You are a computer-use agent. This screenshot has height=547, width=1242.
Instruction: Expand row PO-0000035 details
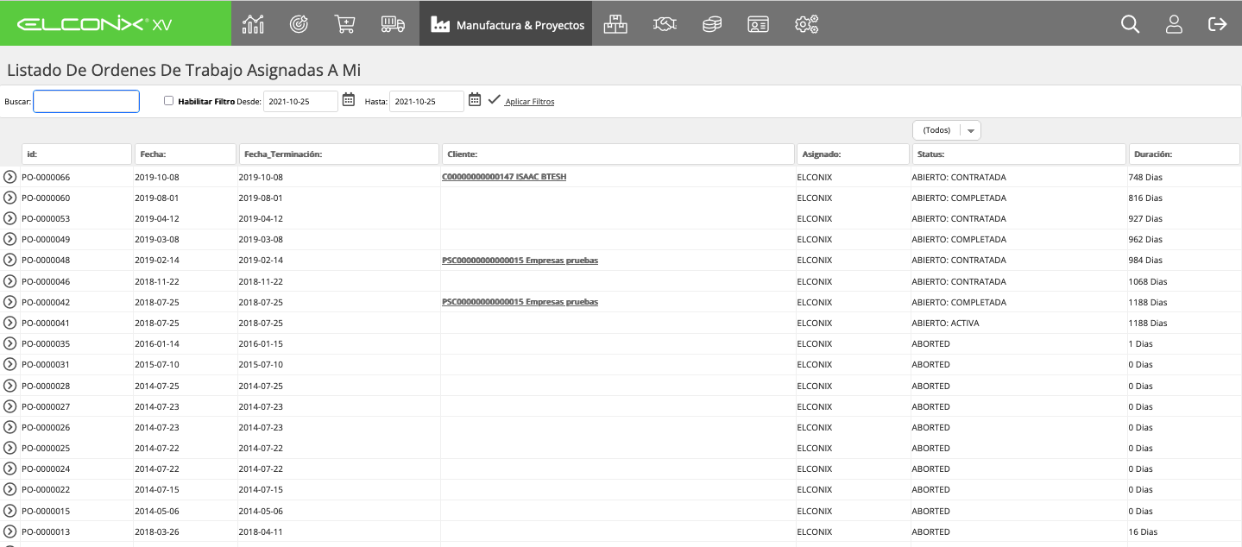10,343
